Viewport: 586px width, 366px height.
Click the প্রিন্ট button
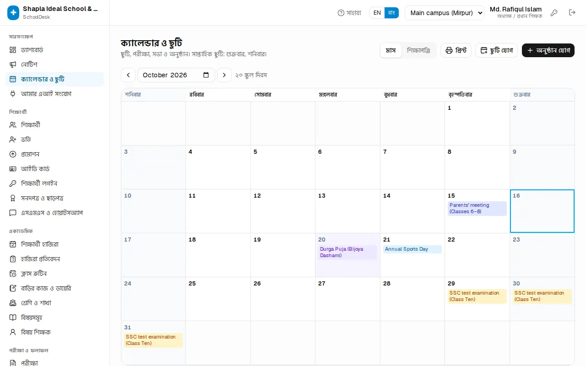coord(456,50)
